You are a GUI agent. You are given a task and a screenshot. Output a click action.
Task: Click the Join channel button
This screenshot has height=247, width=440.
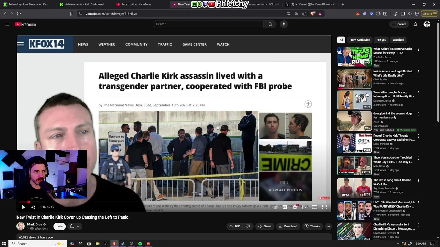tap(59, 226)
